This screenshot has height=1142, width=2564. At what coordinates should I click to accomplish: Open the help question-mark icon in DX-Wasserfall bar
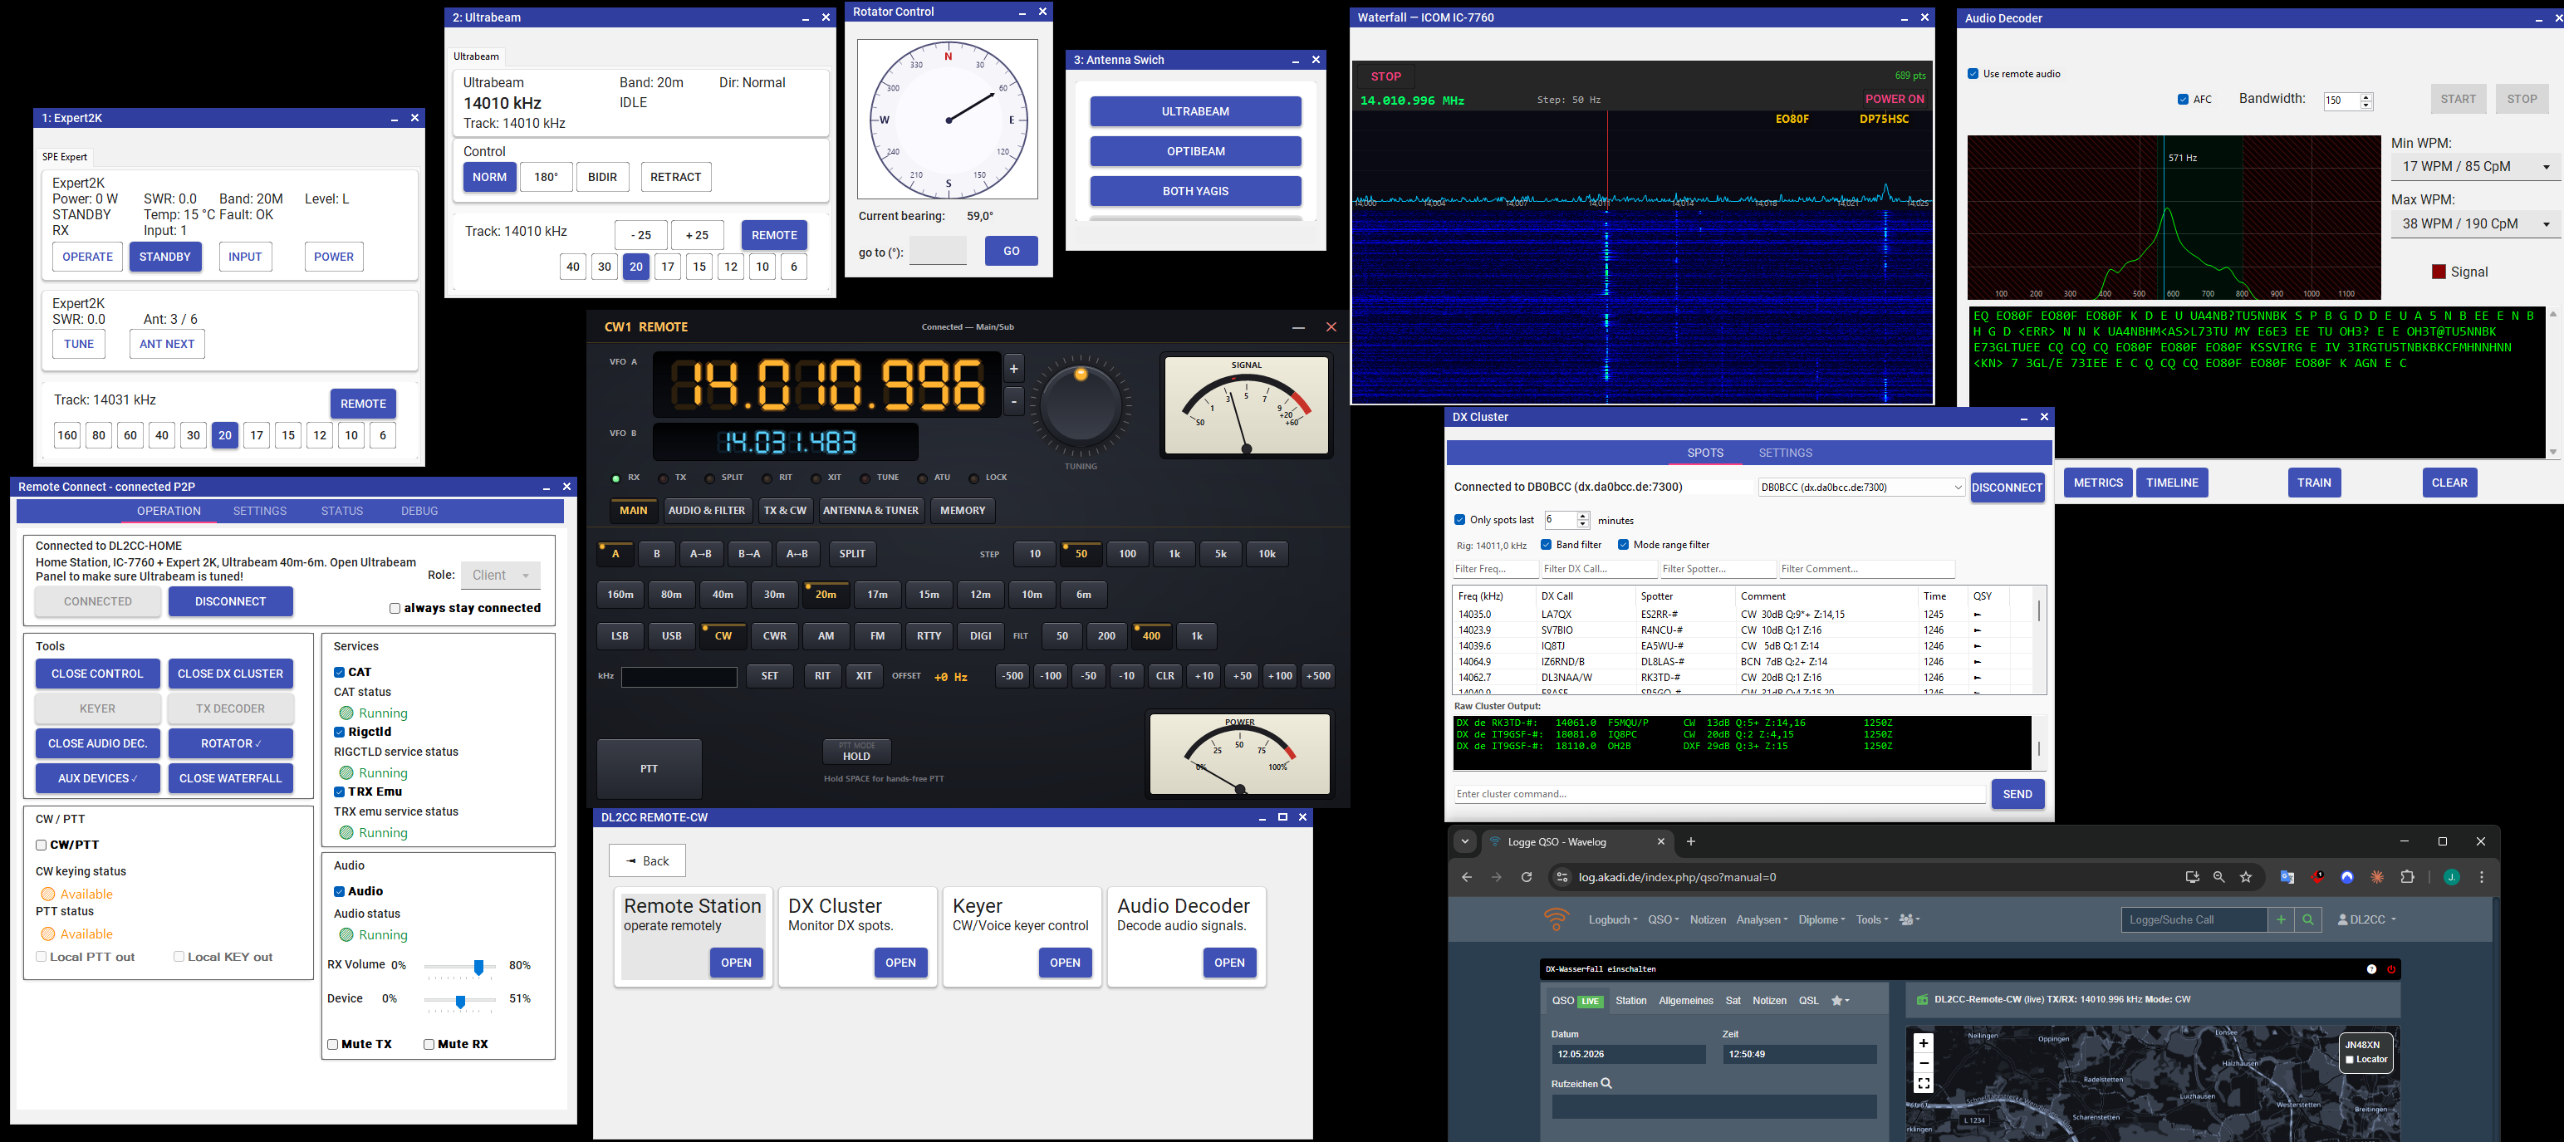pos(2372,968)
